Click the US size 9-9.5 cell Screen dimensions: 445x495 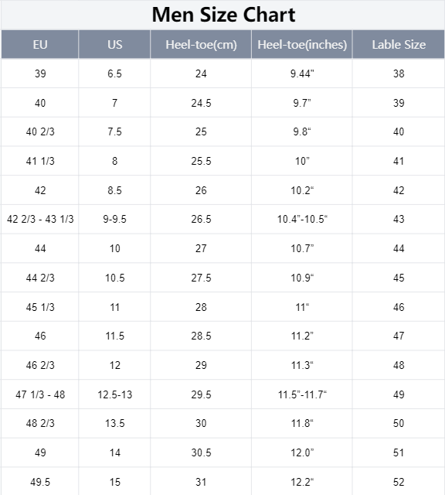tap(114, 219)
